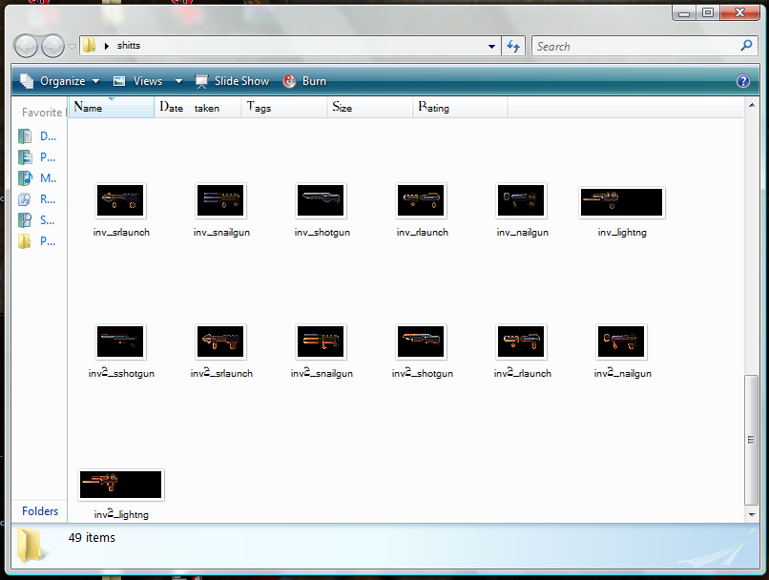Select the inv2_rlaunch thumbnail
The image size is (769, 580).
pos(521,342)
